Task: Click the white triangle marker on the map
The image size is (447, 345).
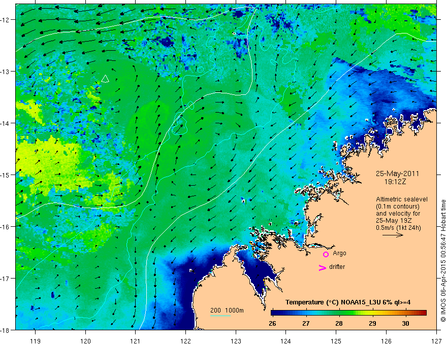Action: [x=105, y=79]
